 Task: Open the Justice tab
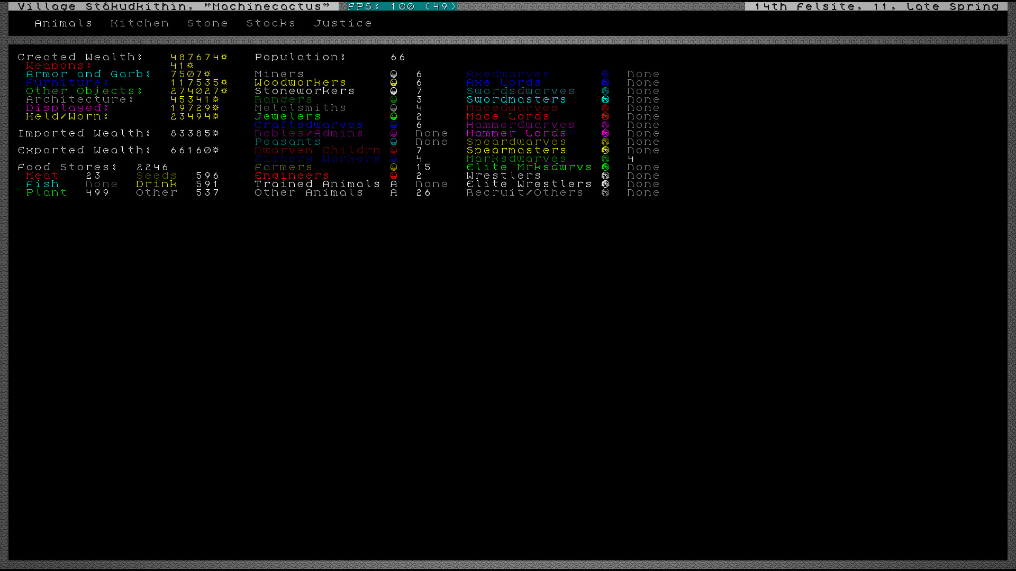tap(343, 23)
